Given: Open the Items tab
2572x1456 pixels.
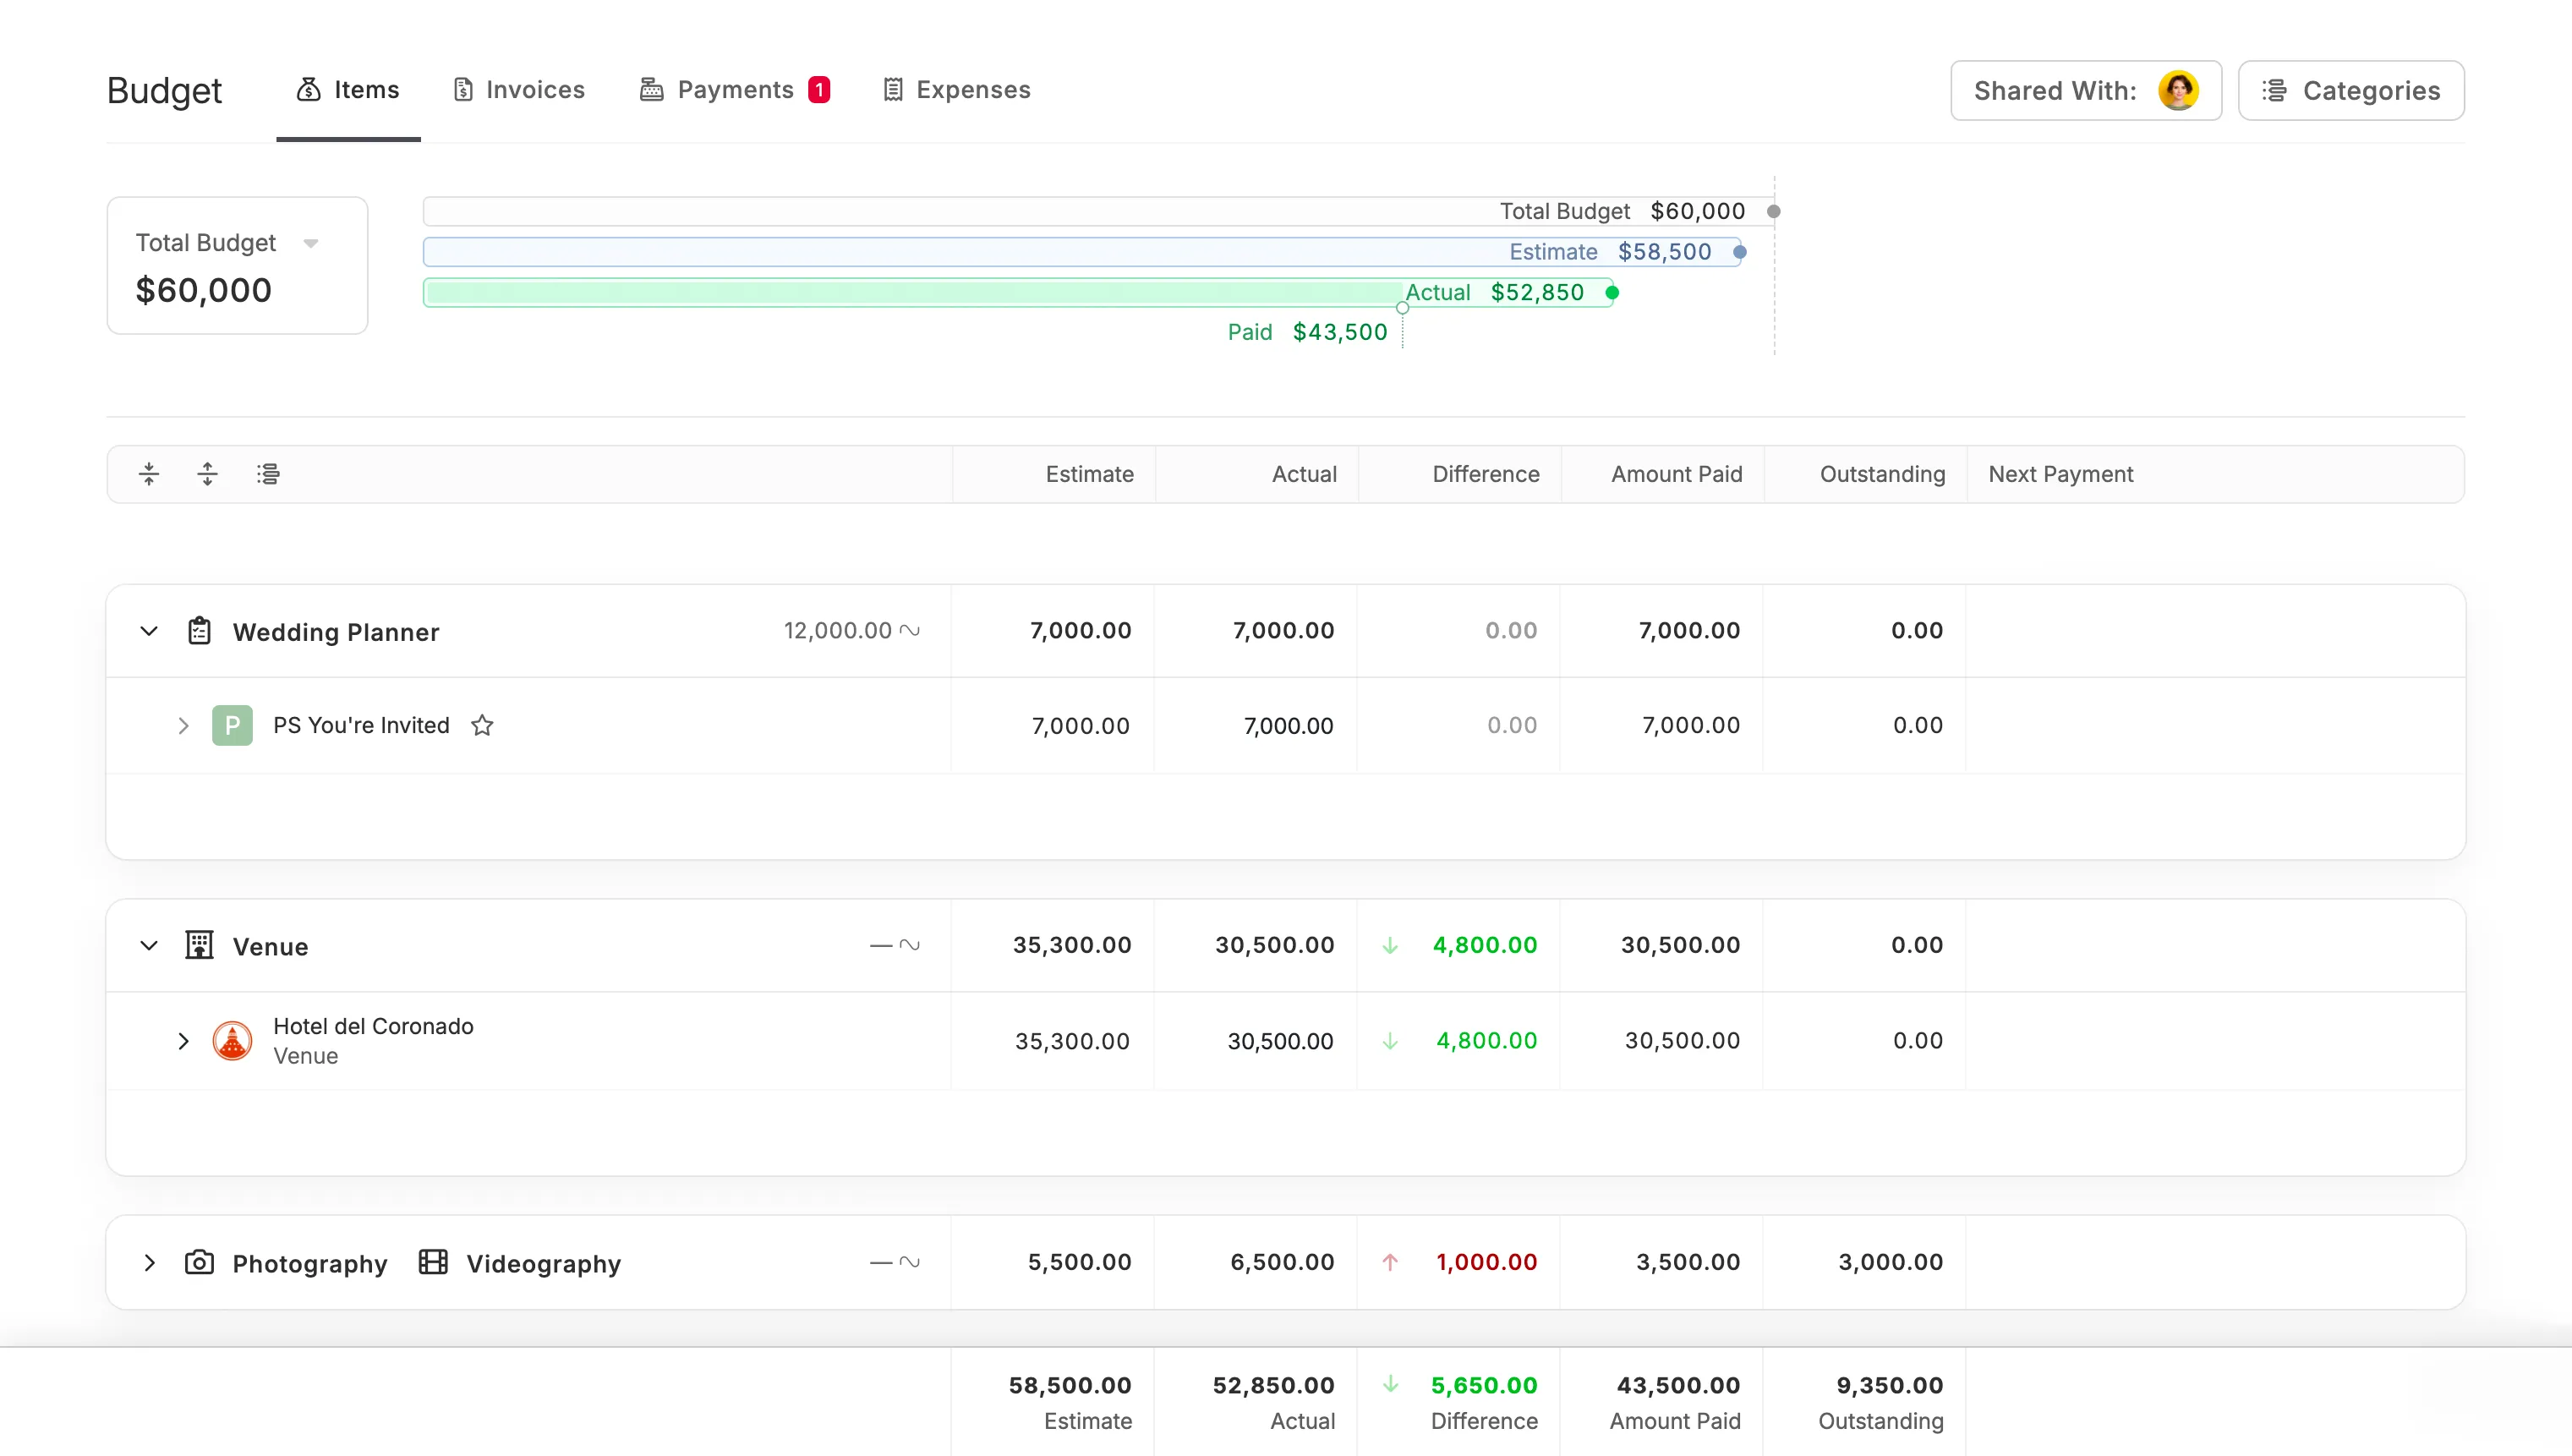Looking at the screenshot, I should 348,90.
